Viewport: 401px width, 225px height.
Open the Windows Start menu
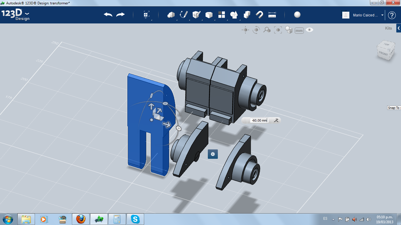(8, 219)
